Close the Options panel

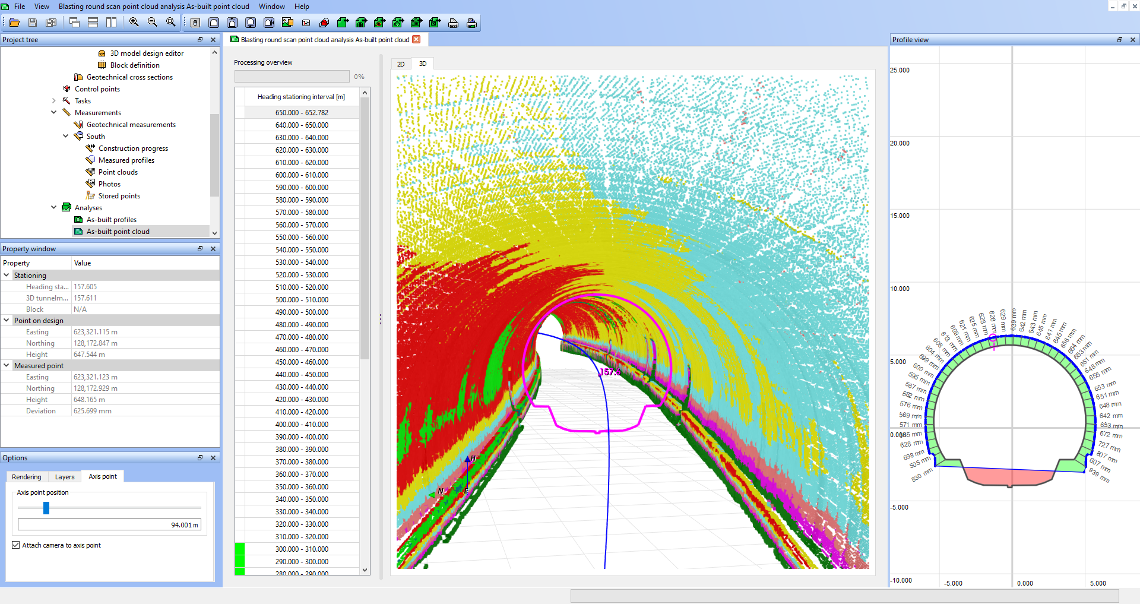[213, 458]
